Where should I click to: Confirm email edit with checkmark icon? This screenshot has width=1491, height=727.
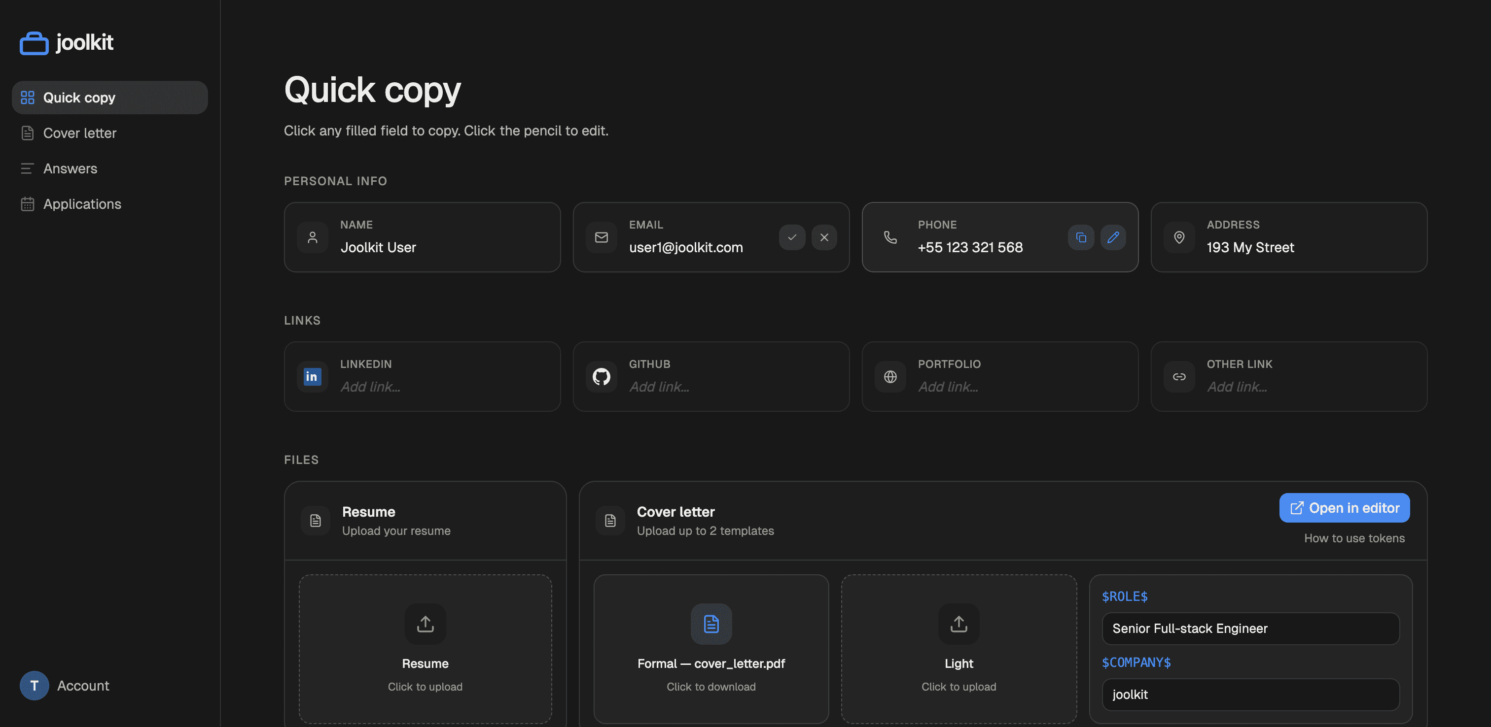pyautogui.click(x=792, y=237)
